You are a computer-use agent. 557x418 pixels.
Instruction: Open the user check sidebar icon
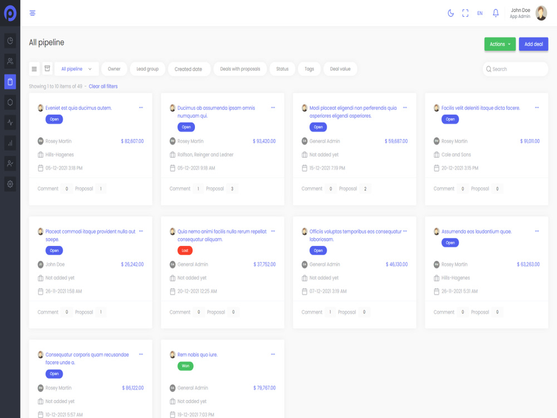click(10, 163)
